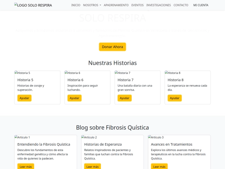Select the Historia 7 card title

click(125, 80)
